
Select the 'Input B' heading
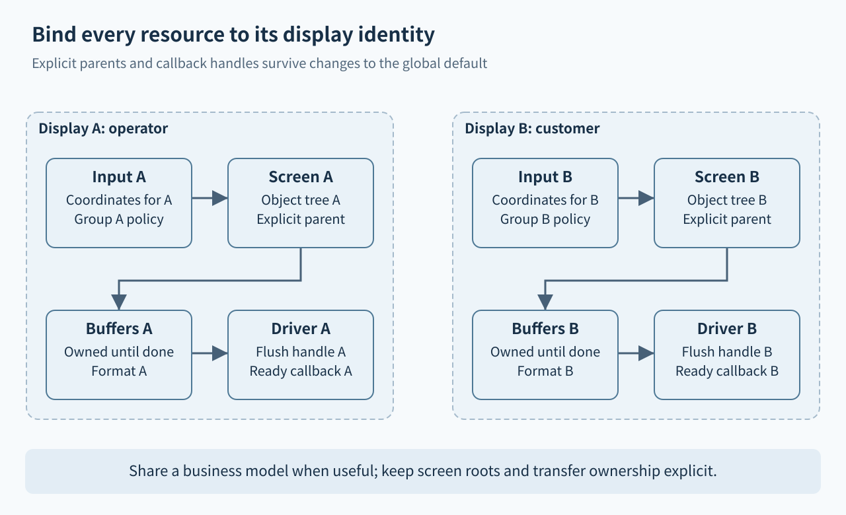[x=545, y=177]
